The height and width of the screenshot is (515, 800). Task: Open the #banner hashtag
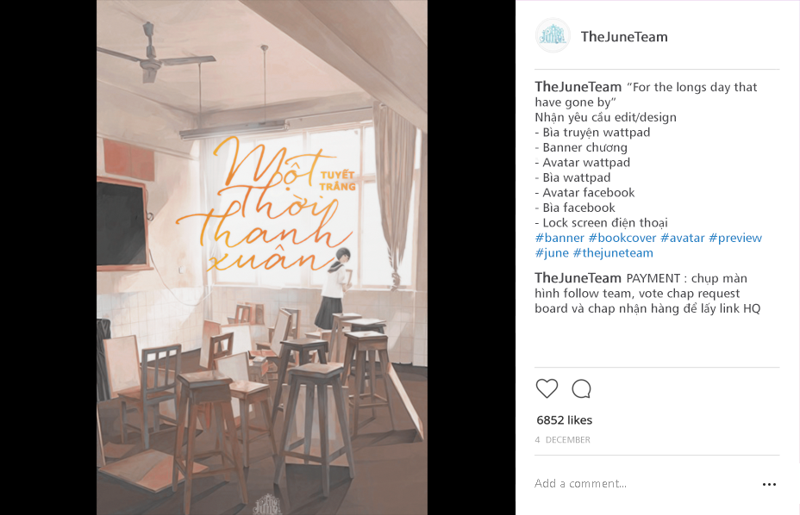pos(559,238)
